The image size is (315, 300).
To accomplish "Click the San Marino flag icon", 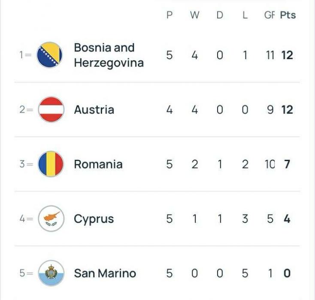I will (x=51, y=273).
